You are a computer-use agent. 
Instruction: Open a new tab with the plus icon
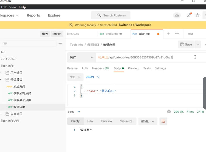(168, 34)
